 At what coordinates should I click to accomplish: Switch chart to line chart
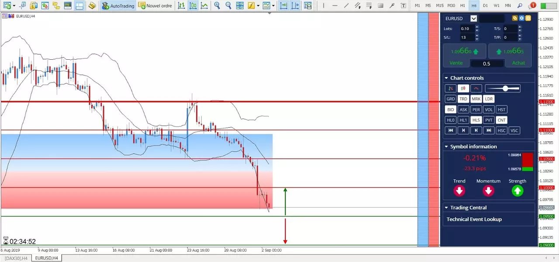click(204, 6)
